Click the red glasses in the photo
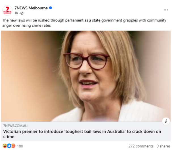 click(86, 61)
